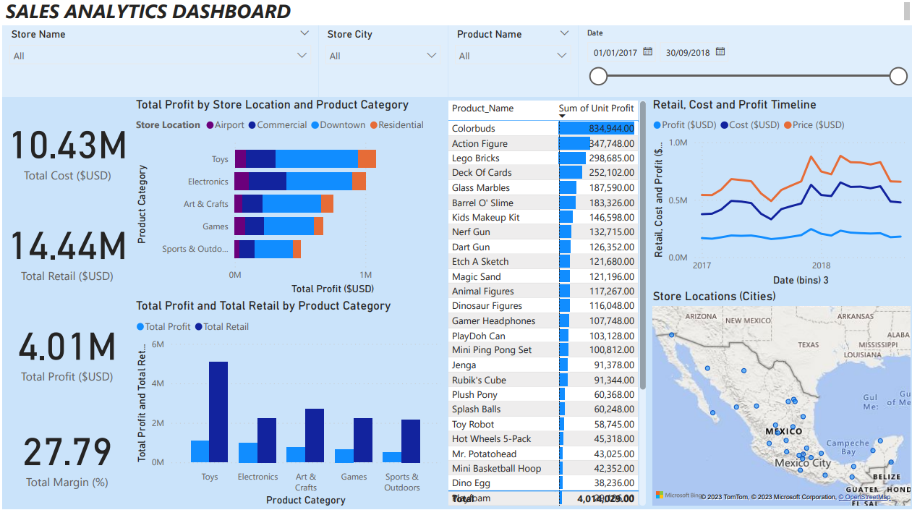Open the Product Name dropdown
912x510 pixels.
tap(562, 55)
